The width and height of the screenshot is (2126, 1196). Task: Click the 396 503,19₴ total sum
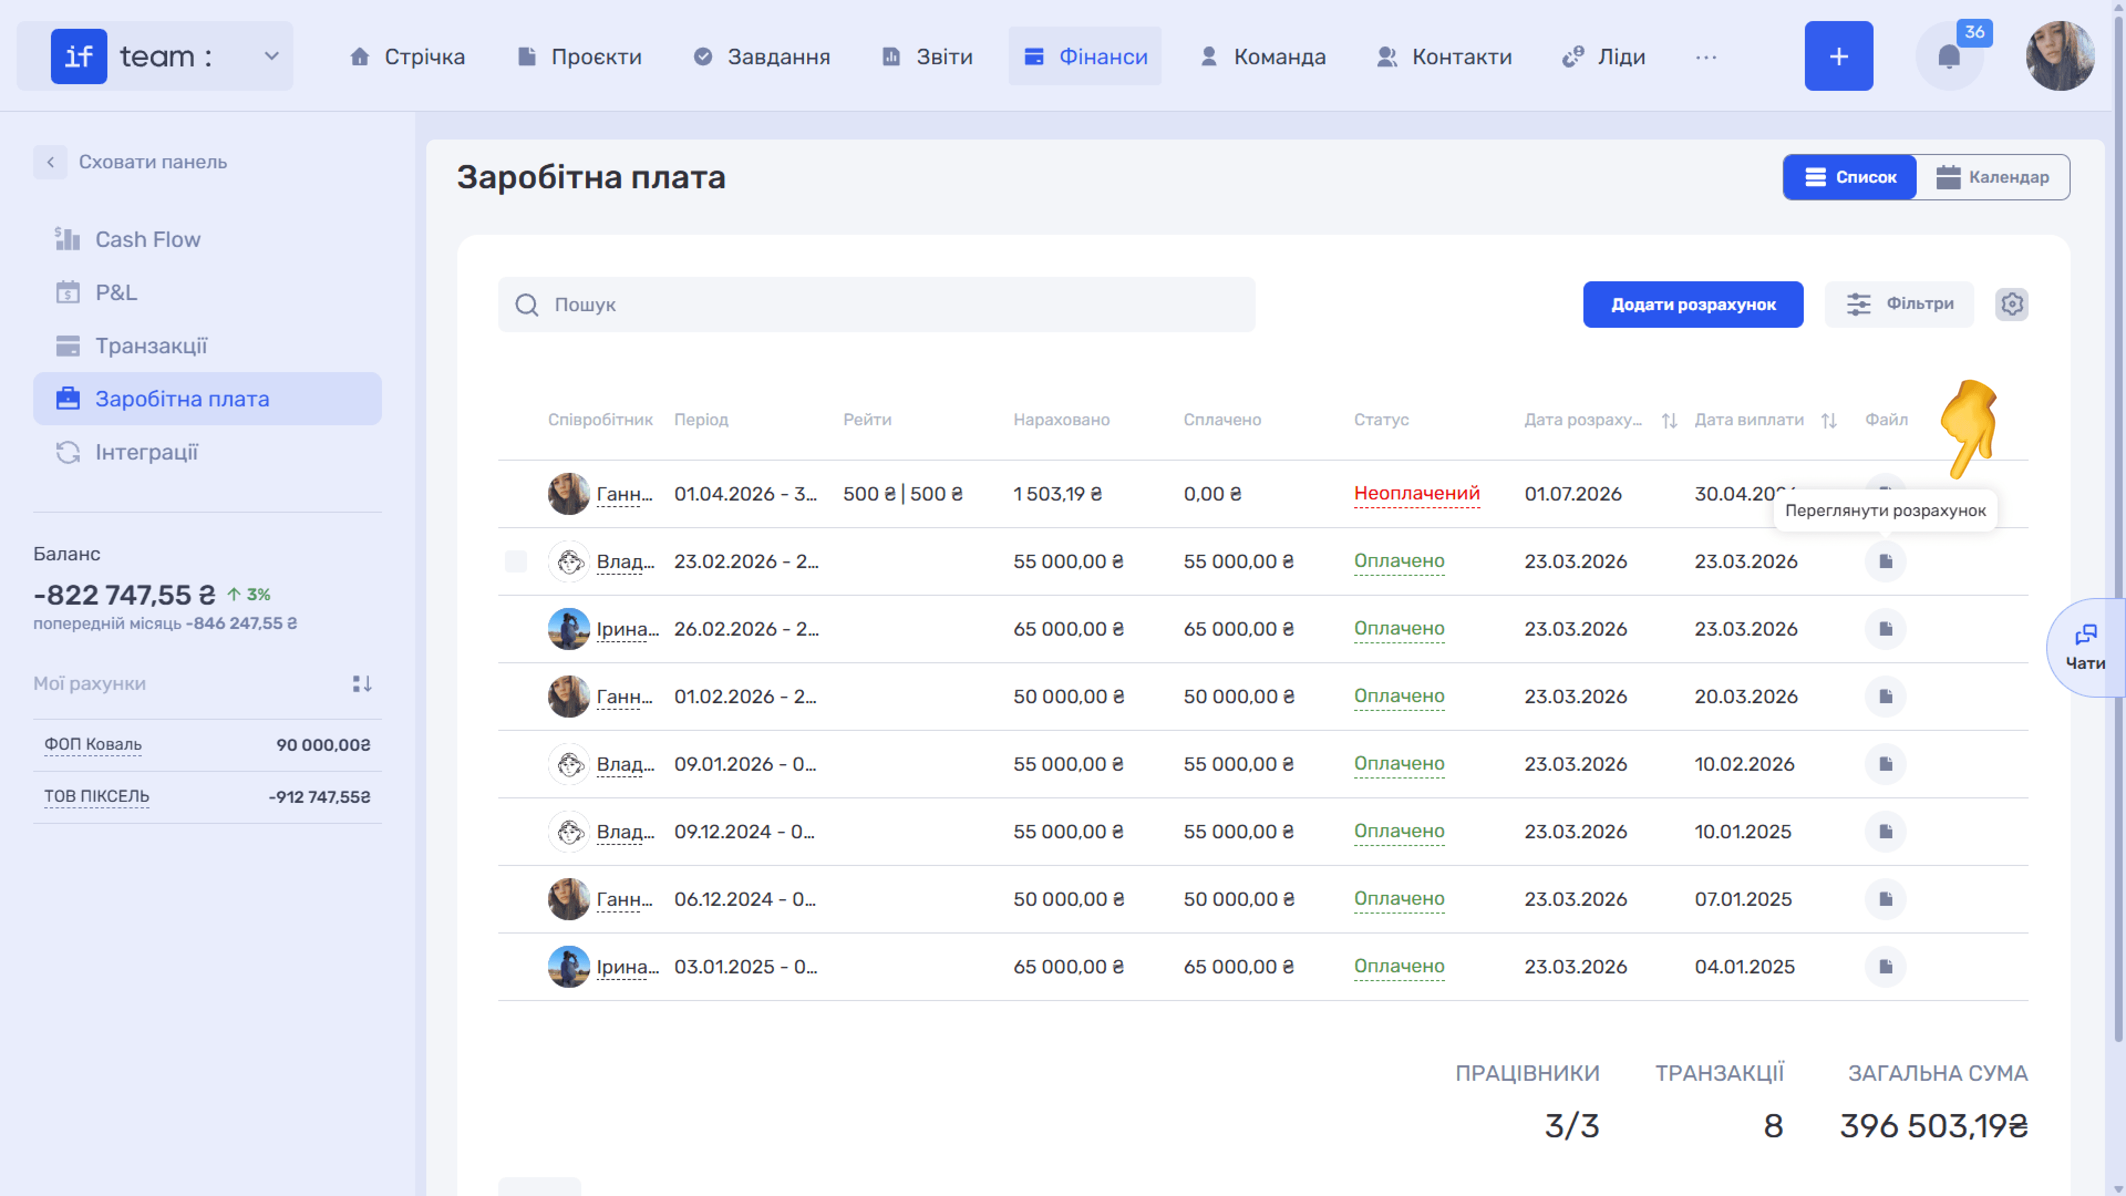(x=1933, y=1126)
